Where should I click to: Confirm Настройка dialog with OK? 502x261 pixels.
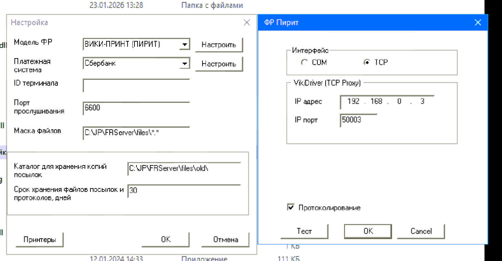[x=165, y=239]
